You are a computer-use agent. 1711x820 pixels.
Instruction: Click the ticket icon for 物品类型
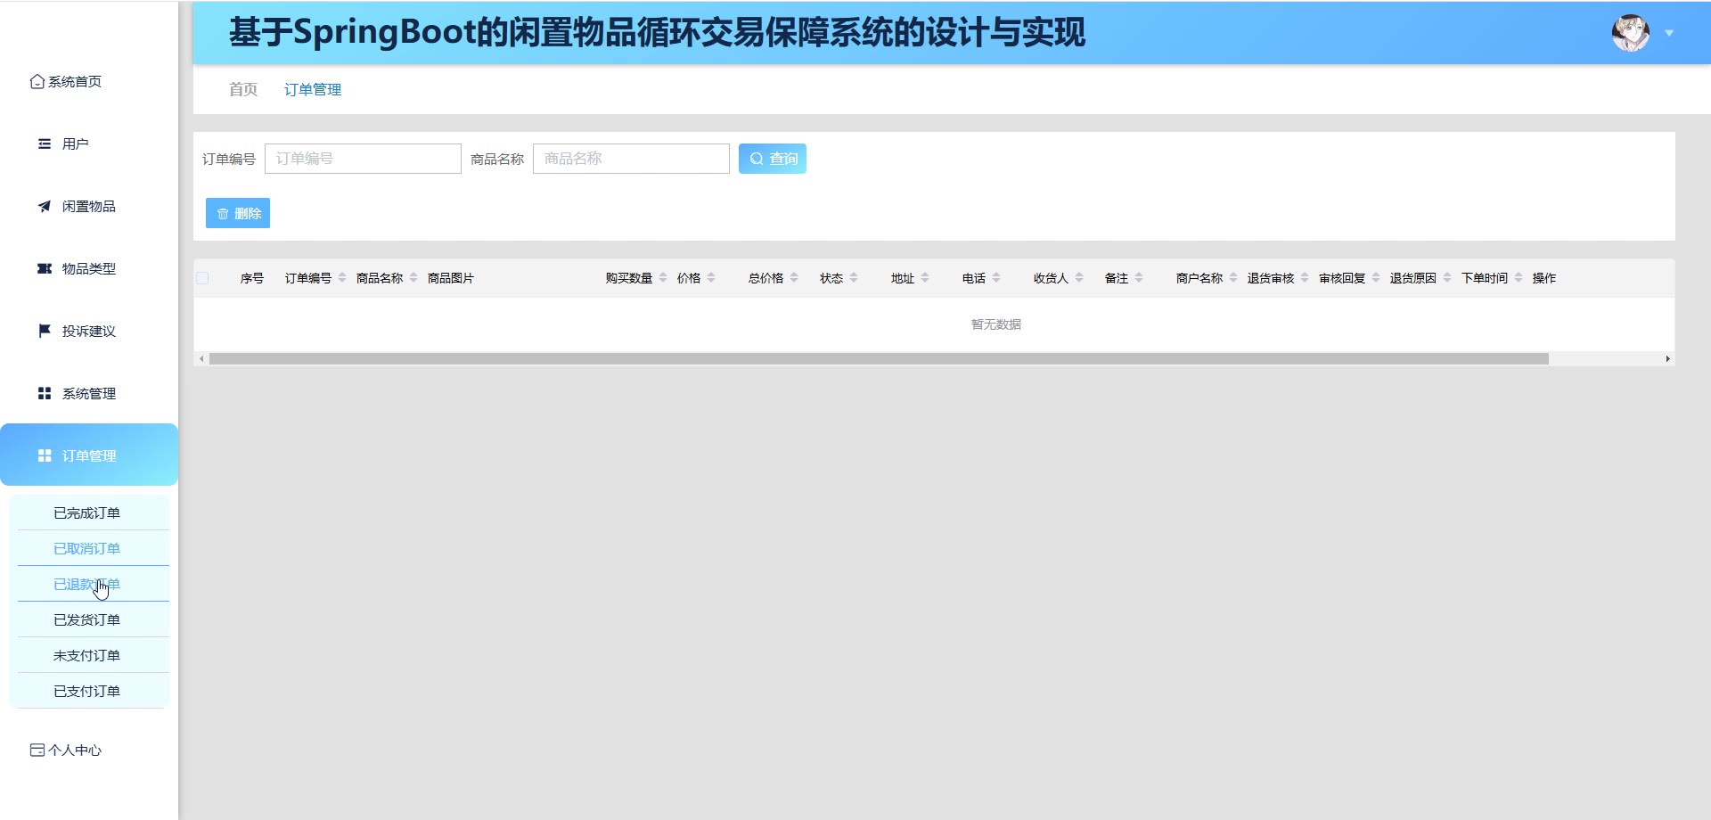coord(44,268)
